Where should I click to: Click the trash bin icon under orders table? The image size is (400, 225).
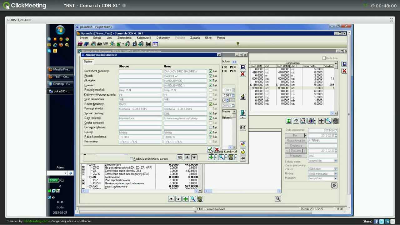pos(335,121)
